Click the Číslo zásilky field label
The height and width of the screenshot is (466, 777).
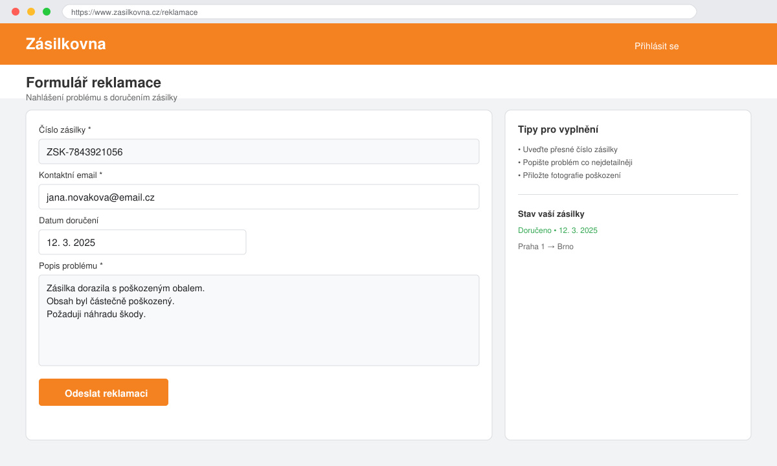pyautogui.click(x=65, y=130)
